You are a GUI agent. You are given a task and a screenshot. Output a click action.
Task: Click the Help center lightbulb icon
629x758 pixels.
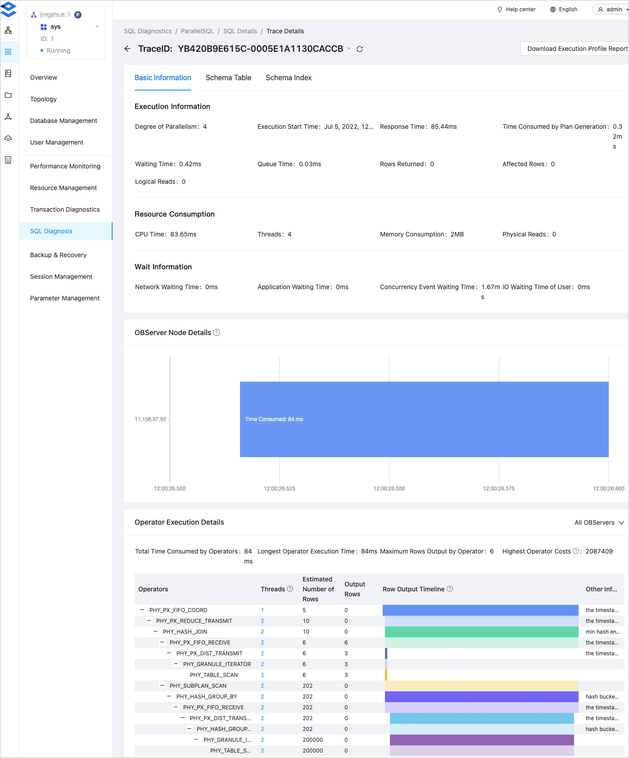pyautogui.click(x=500, y=9)
